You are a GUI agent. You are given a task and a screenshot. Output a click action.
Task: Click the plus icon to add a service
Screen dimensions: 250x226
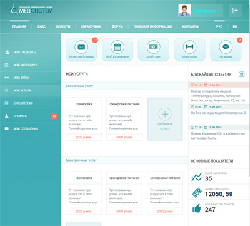(x=165, y=114)
